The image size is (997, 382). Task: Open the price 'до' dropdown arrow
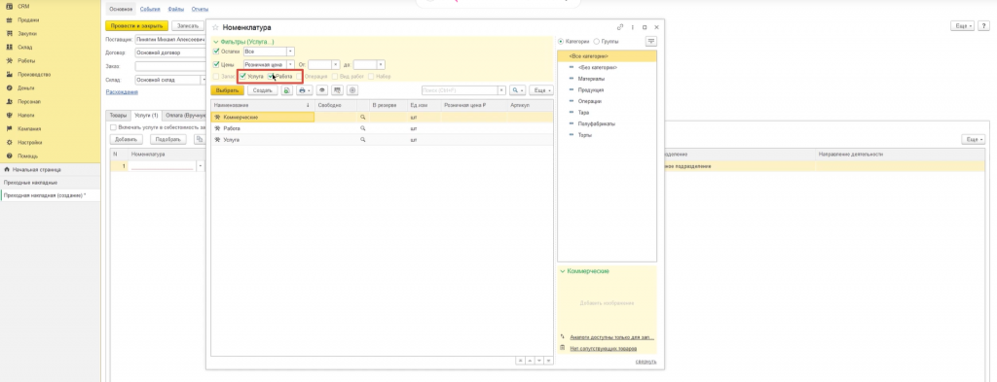[381, 64]
